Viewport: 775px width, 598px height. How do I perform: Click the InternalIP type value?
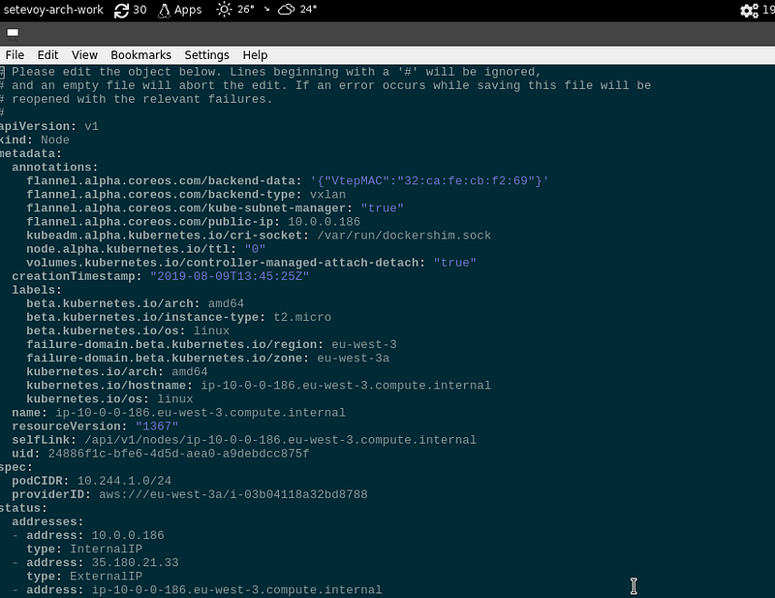pos(106,549)
